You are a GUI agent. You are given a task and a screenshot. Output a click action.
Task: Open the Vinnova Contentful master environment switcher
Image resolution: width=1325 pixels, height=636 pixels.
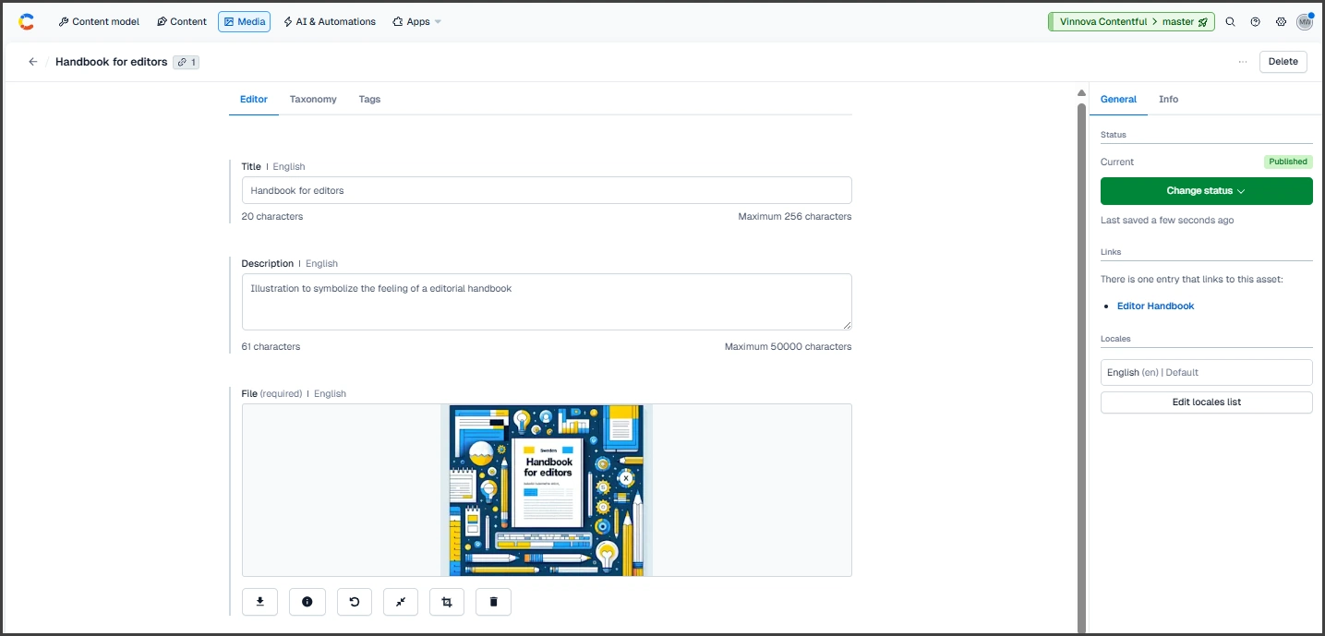click(1132, 21)
